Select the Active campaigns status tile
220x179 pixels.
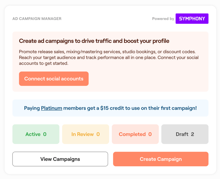[36, 134]
